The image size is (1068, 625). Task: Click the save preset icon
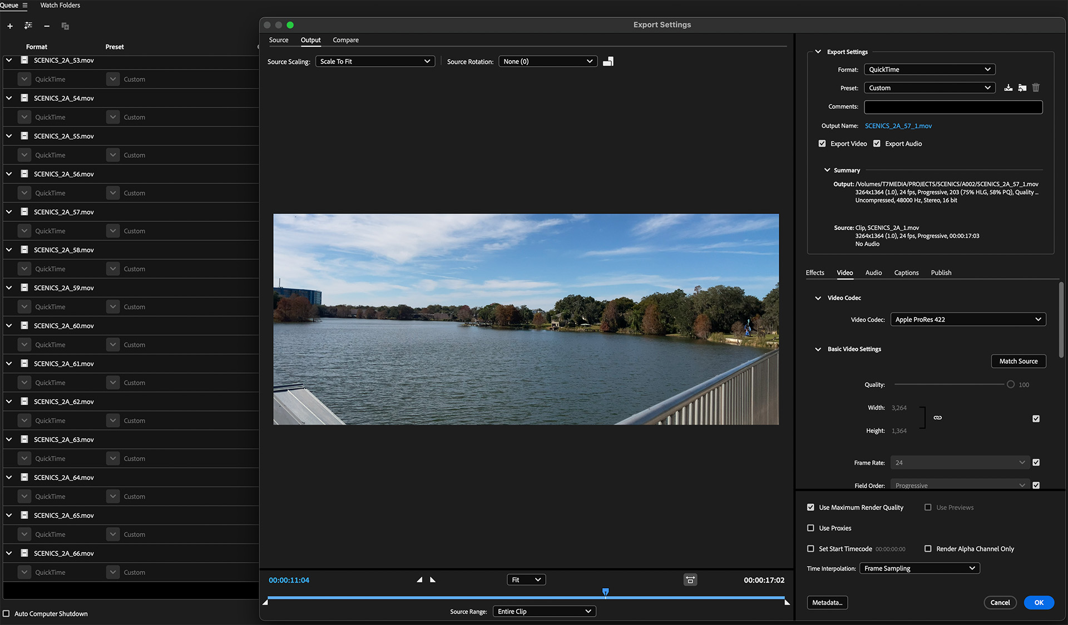point(1008,88)
